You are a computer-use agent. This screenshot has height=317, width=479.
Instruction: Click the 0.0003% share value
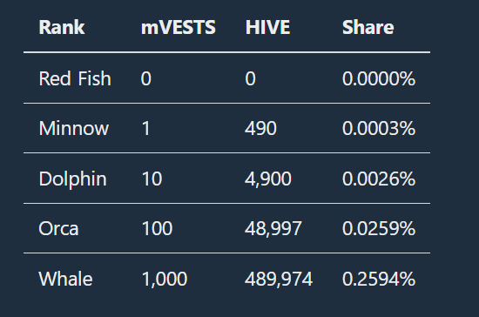[x=379, y=128]
